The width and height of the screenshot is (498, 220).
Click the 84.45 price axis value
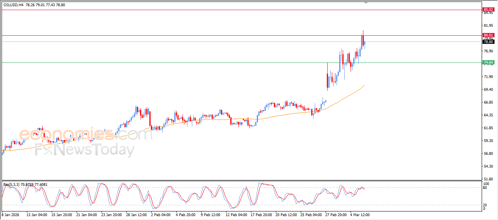tap(488, 13)
